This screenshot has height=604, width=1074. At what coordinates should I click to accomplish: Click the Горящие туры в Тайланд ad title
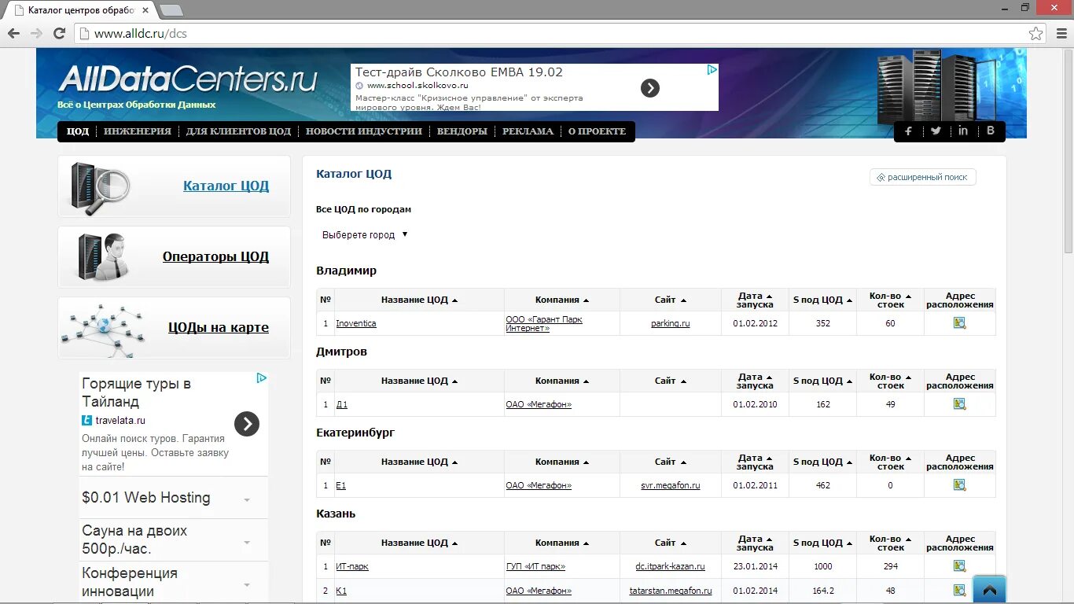pyautogui.click(x=137, y=392)
